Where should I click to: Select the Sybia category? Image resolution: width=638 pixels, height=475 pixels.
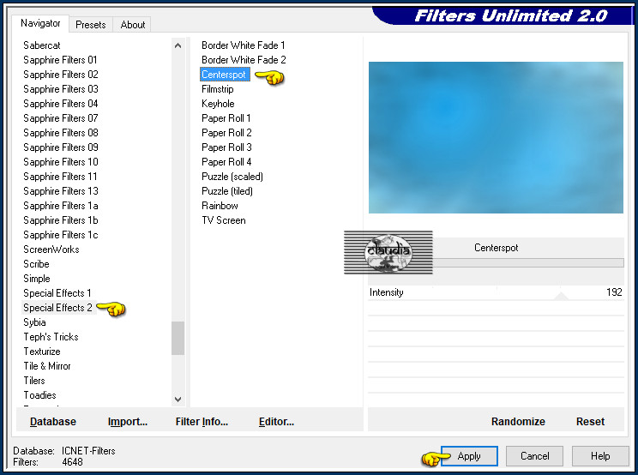[x=34, y=322]
